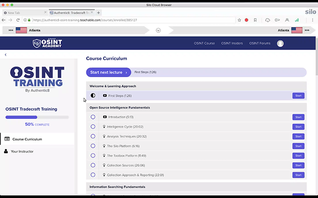Open the OSINT Forums nav link
Image resolution: width=318 pixels, height=198 pixels.
[260, 43]
